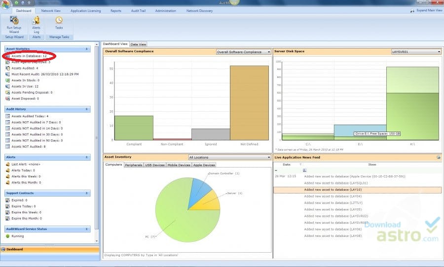
Task: Click the Most Recent Audit row icon
Action: (7, 74)
